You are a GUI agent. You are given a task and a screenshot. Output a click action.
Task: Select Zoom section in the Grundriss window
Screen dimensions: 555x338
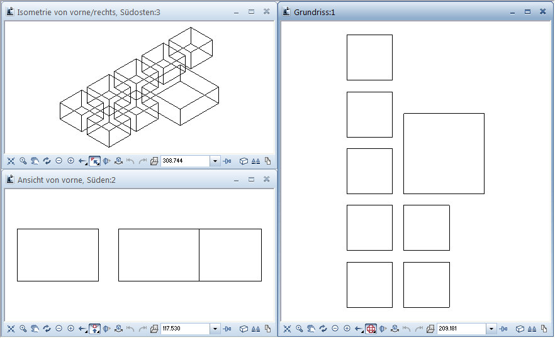point(299,329)
